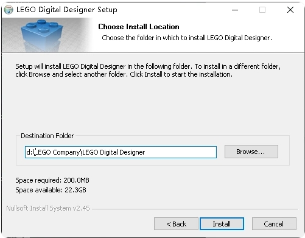The width and height of the screenshot is (305, 238).
Task: Click the Install button
Action: point(222,224)
